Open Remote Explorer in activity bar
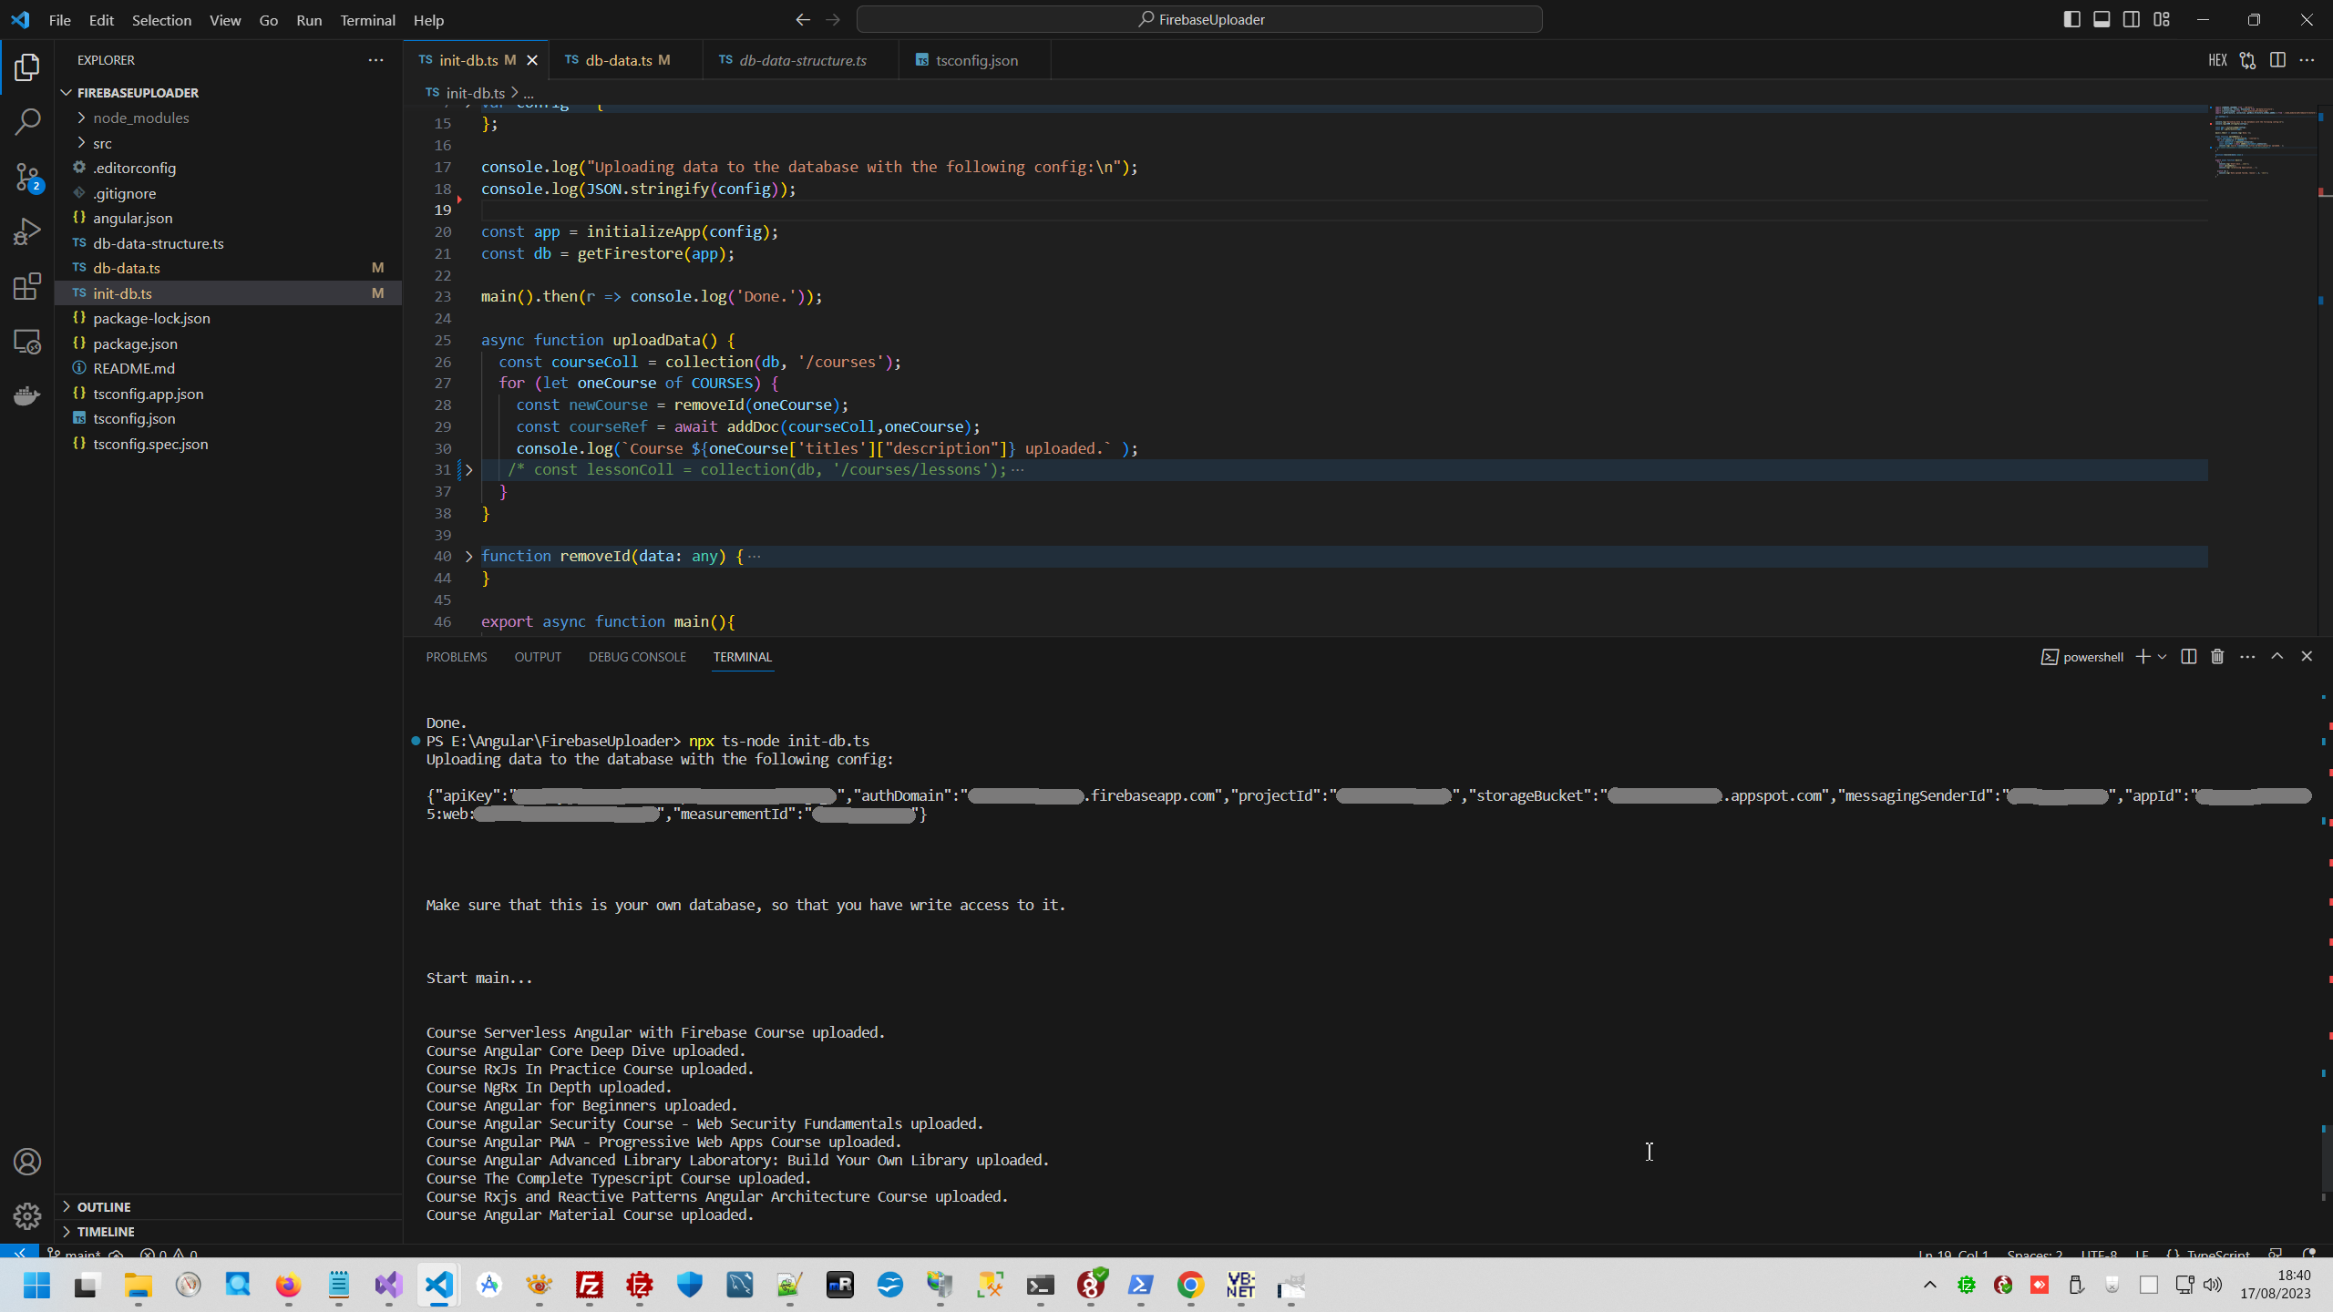 pyautogui.click(x=27, y=342)
